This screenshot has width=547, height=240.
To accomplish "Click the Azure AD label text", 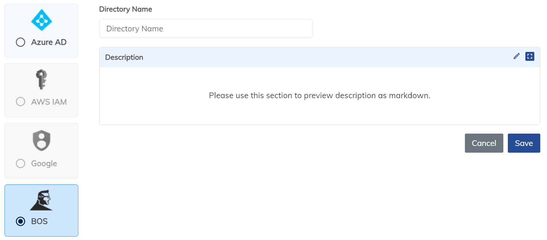I will [x=49, y=42].
